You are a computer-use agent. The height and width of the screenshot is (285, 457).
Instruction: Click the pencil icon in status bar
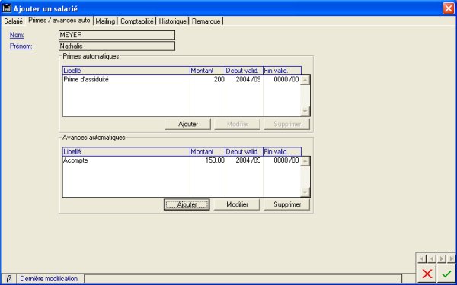coord(8,279)
